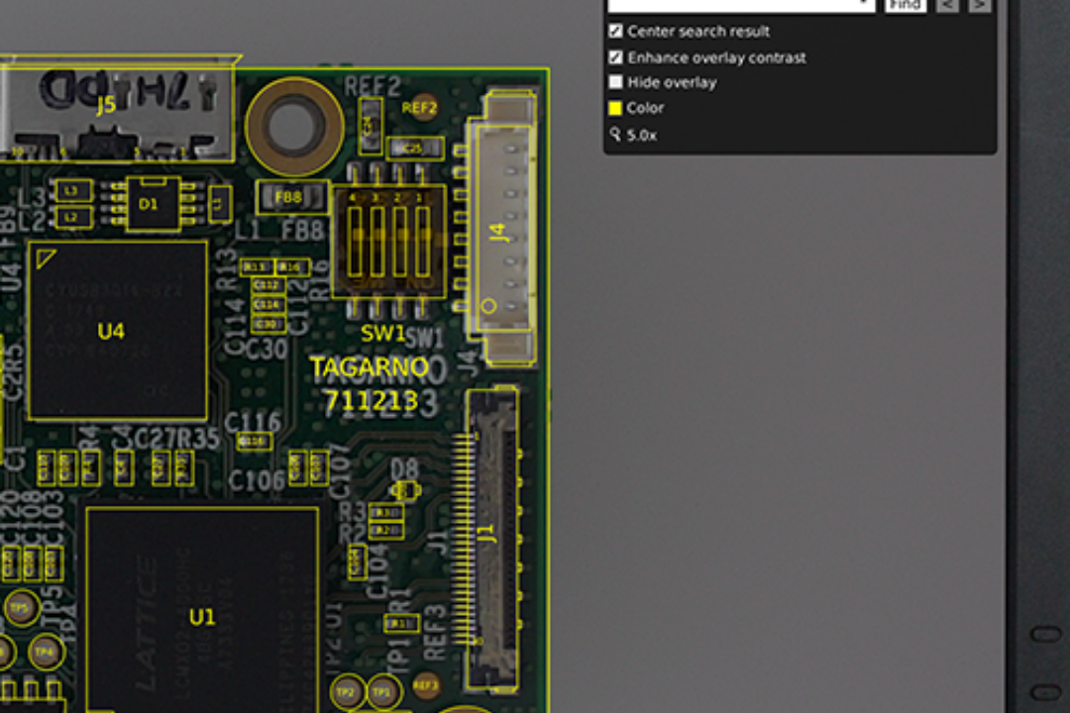Uncheck Enhance overlay contrast

click(616, 57)
